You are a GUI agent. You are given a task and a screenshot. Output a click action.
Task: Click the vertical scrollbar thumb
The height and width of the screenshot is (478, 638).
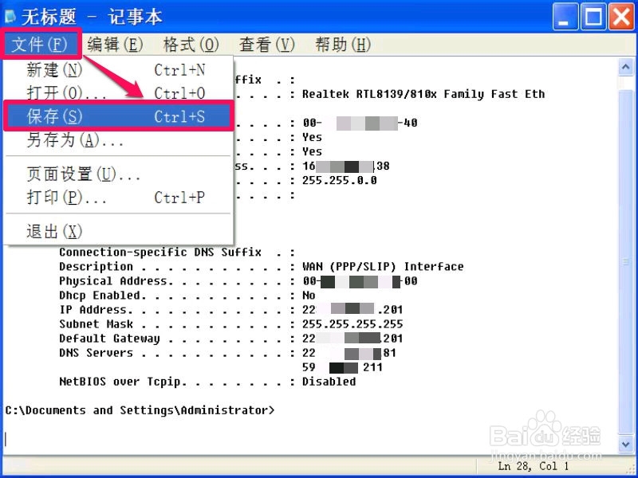pyautogui.click(x=626, y=262)
